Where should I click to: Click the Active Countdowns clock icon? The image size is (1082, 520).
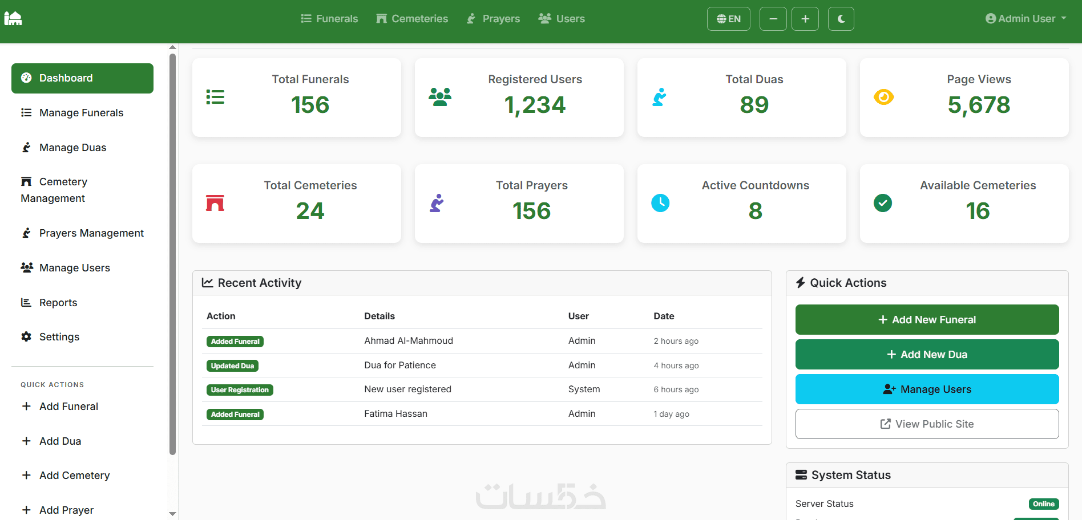660,203
